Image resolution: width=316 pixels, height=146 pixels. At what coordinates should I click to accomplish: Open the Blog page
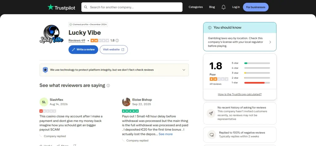(x=212, y=7)
